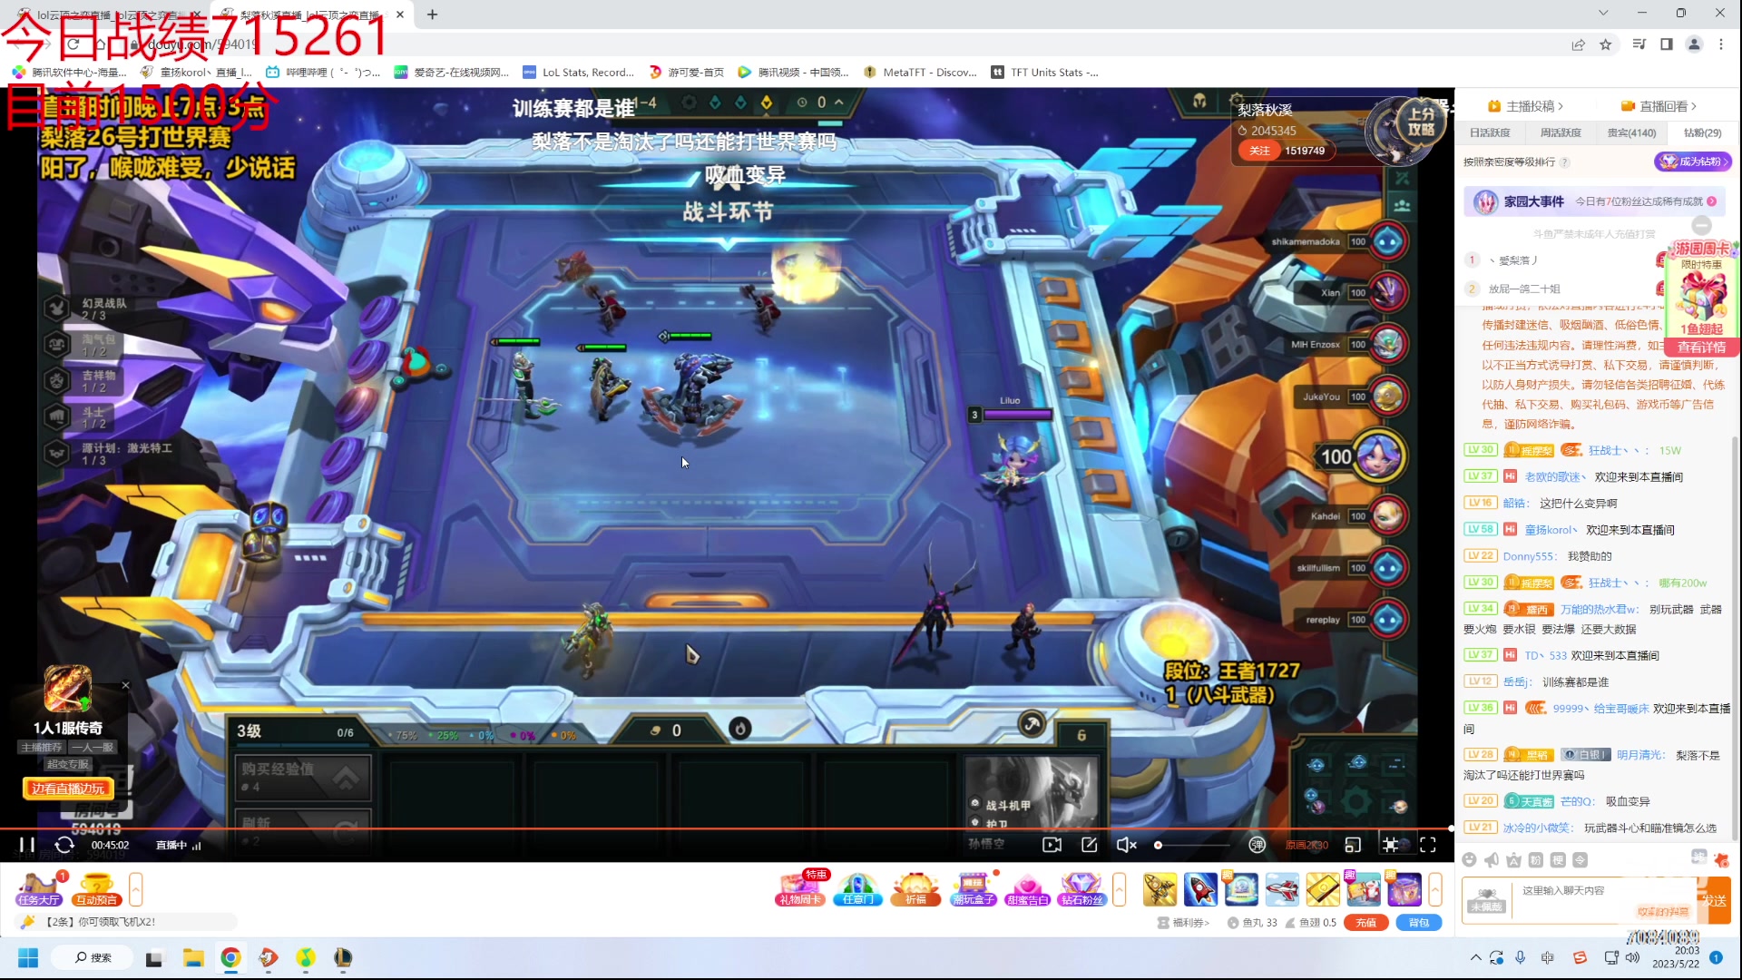Switch to 钻粉(29) tab
1742x980 pixels.
[1702, 132]
